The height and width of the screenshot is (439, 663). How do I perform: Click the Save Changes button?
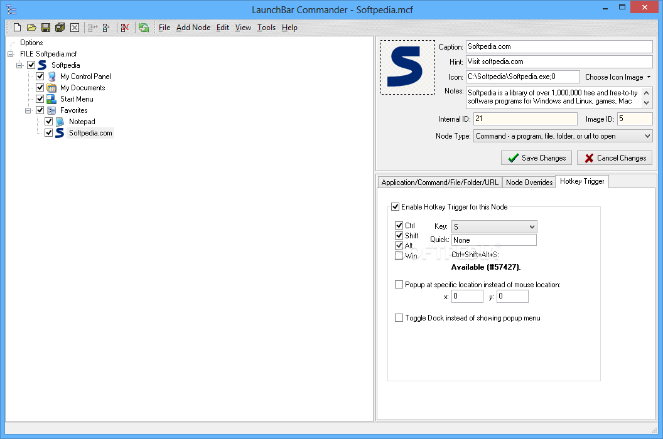click(x=537, y=158)
